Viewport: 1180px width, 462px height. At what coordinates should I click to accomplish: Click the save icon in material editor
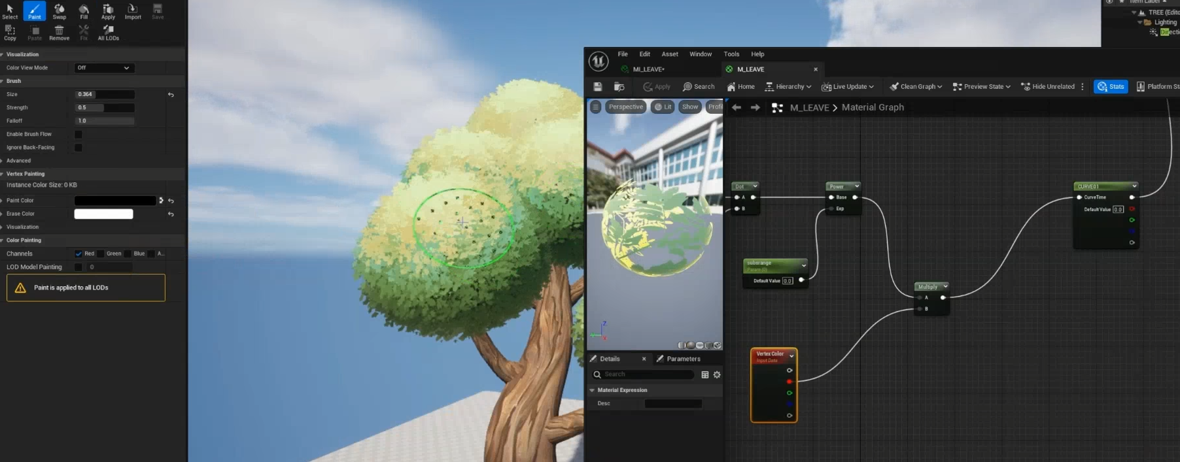pos(597,86)
